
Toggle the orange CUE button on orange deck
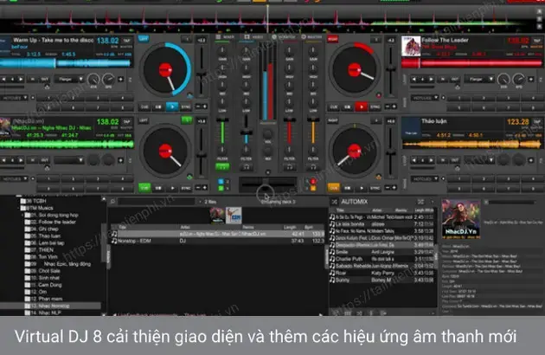(333, 188)
